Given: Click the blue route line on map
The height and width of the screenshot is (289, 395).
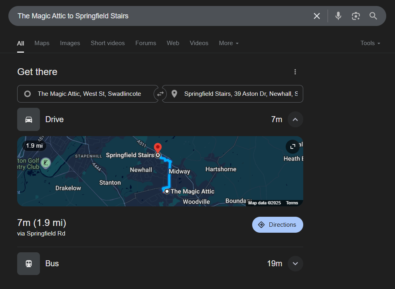Looking at the screenshot, I should click(x=170, y=175).
